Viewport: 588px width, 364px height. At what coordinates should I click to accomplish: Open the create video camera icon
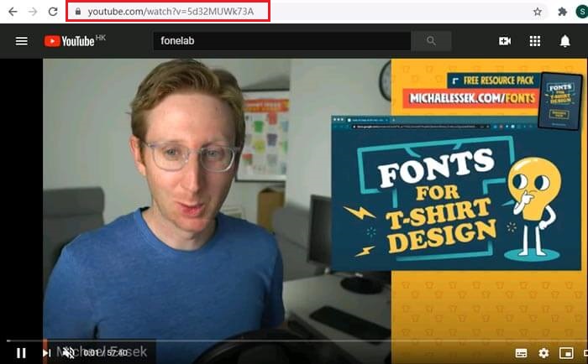pyautogui.click(x=505, y=41)
